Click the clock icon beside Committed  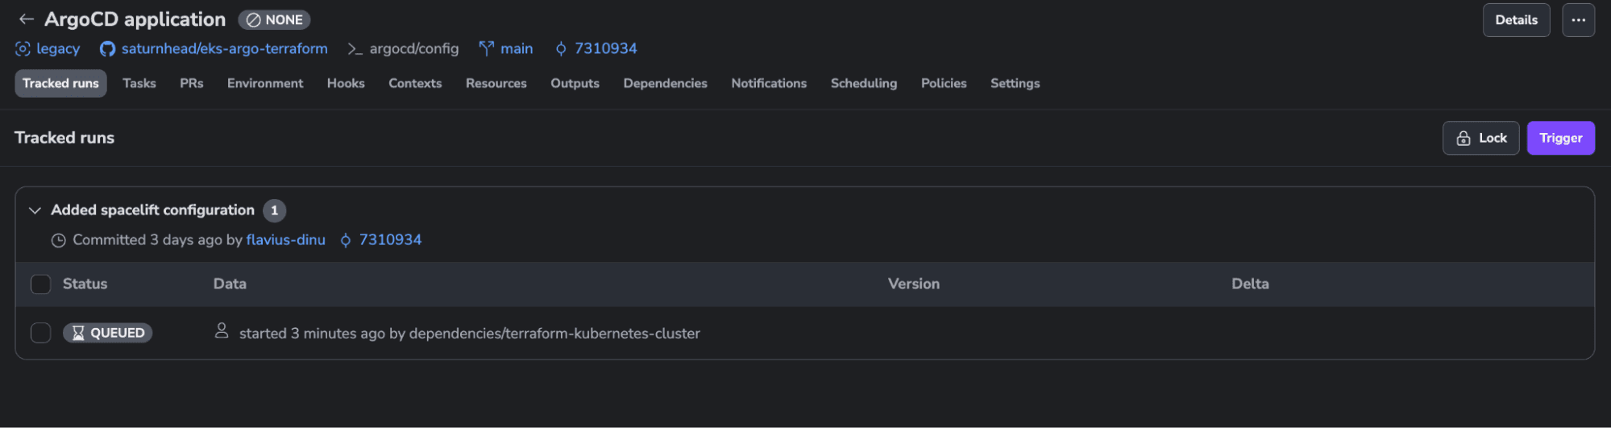(x=58, y=240)
